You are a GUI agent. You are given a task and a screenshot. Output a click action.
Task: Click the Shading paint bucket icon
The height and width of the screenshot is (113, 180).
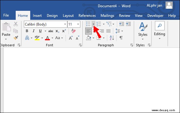tap(88, 38)
